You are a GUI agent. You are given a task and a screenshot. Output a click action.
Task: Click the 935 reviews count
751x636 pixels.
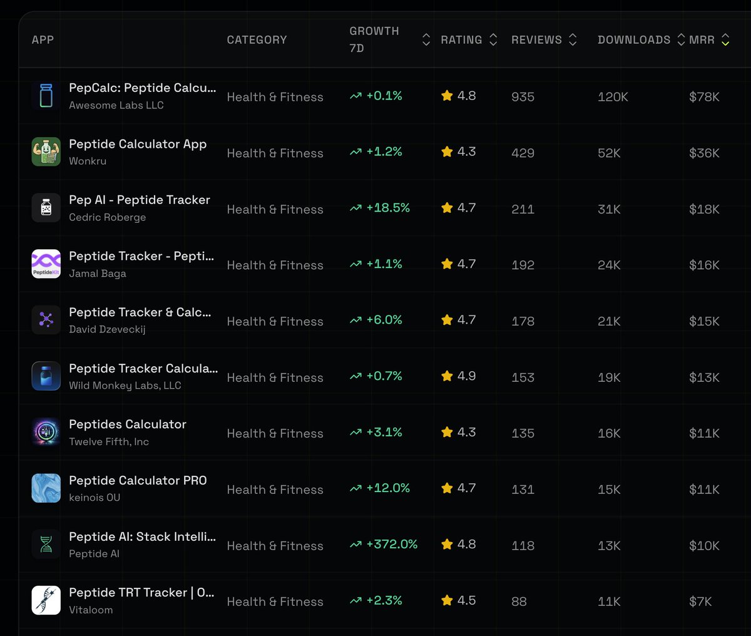[523, 97]
